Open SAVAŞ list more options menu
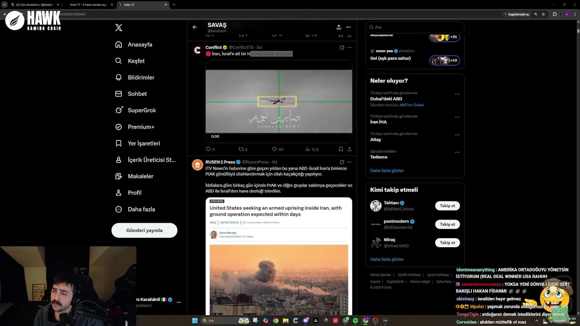This screenshot has height=326, width=580. [x=348, y=27]
